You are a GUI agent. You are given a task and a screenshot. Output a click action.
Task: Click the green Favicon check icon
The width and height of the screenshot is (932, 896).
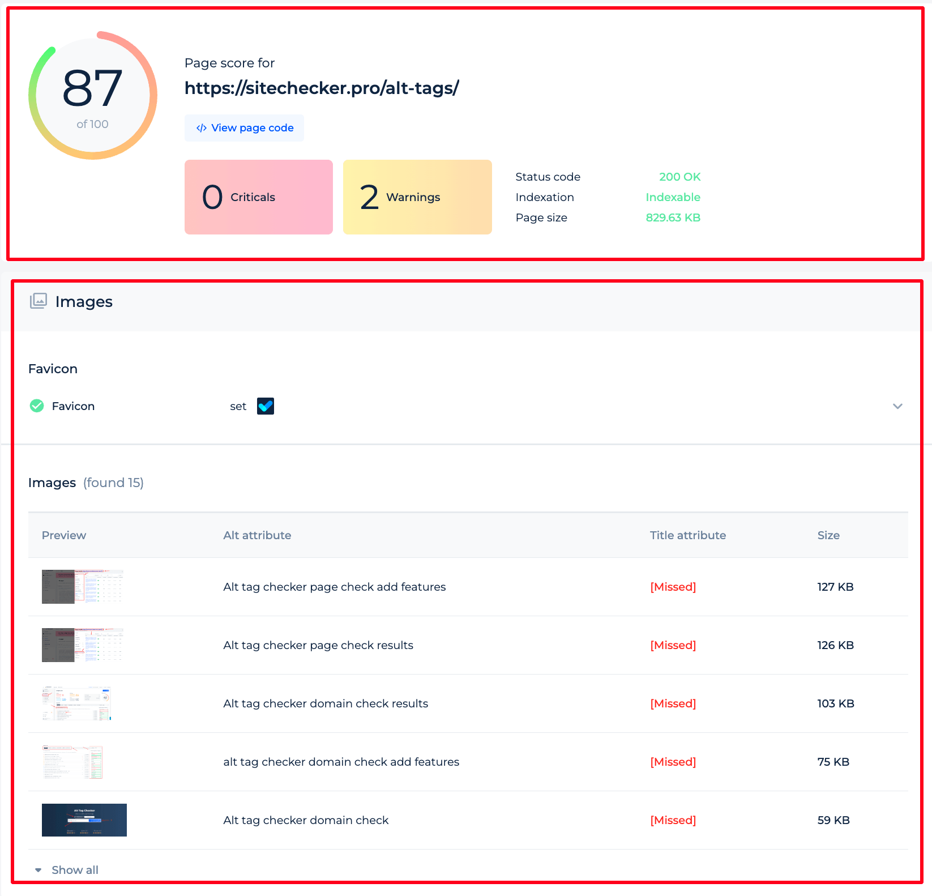(x=37, y=406)
